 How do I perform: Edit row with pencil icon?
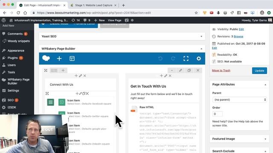180,70
